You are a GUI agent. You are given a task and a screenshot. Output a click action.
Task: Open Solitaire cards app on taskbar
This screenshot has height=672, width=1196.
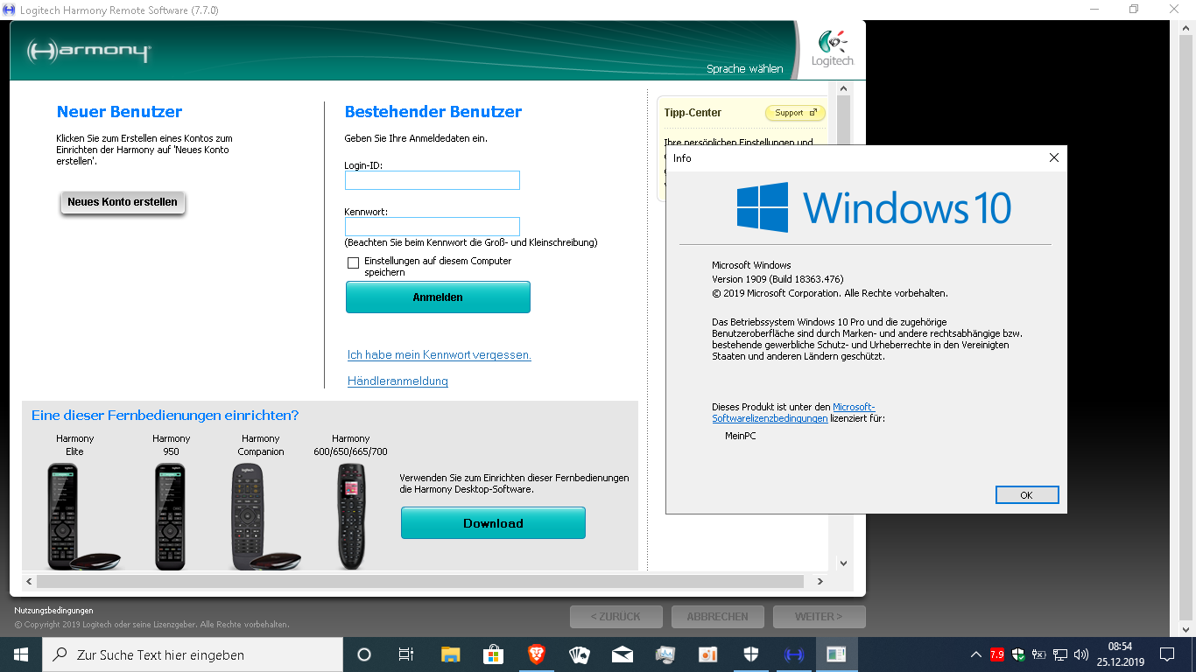coord(579,654)
